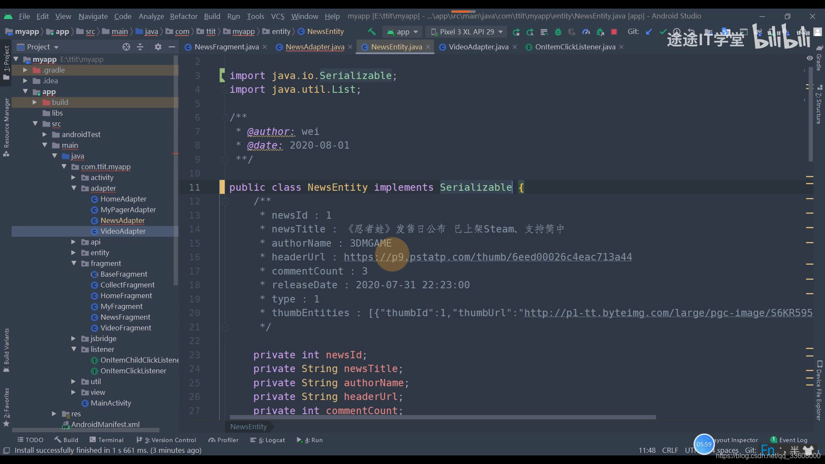Screen dimensions: 825x464
Task: Toggle the Structure side panel
Action: pyautogui.click(x=819, y=104)
